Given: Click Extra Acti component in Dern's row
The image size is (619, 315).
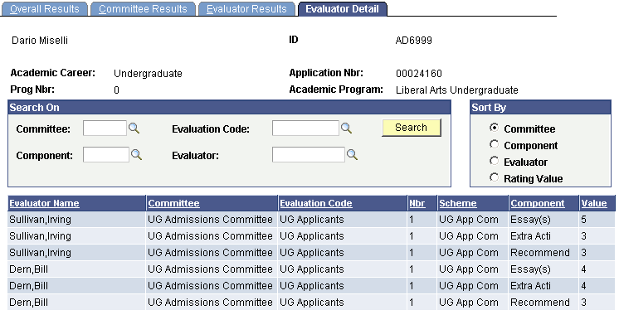Looking at the screenshot, I should tap(530, 286).
